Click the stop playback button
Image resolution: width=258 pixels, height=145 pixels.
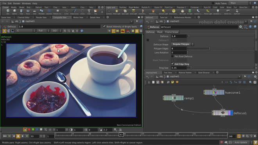[x=18, y=136]
